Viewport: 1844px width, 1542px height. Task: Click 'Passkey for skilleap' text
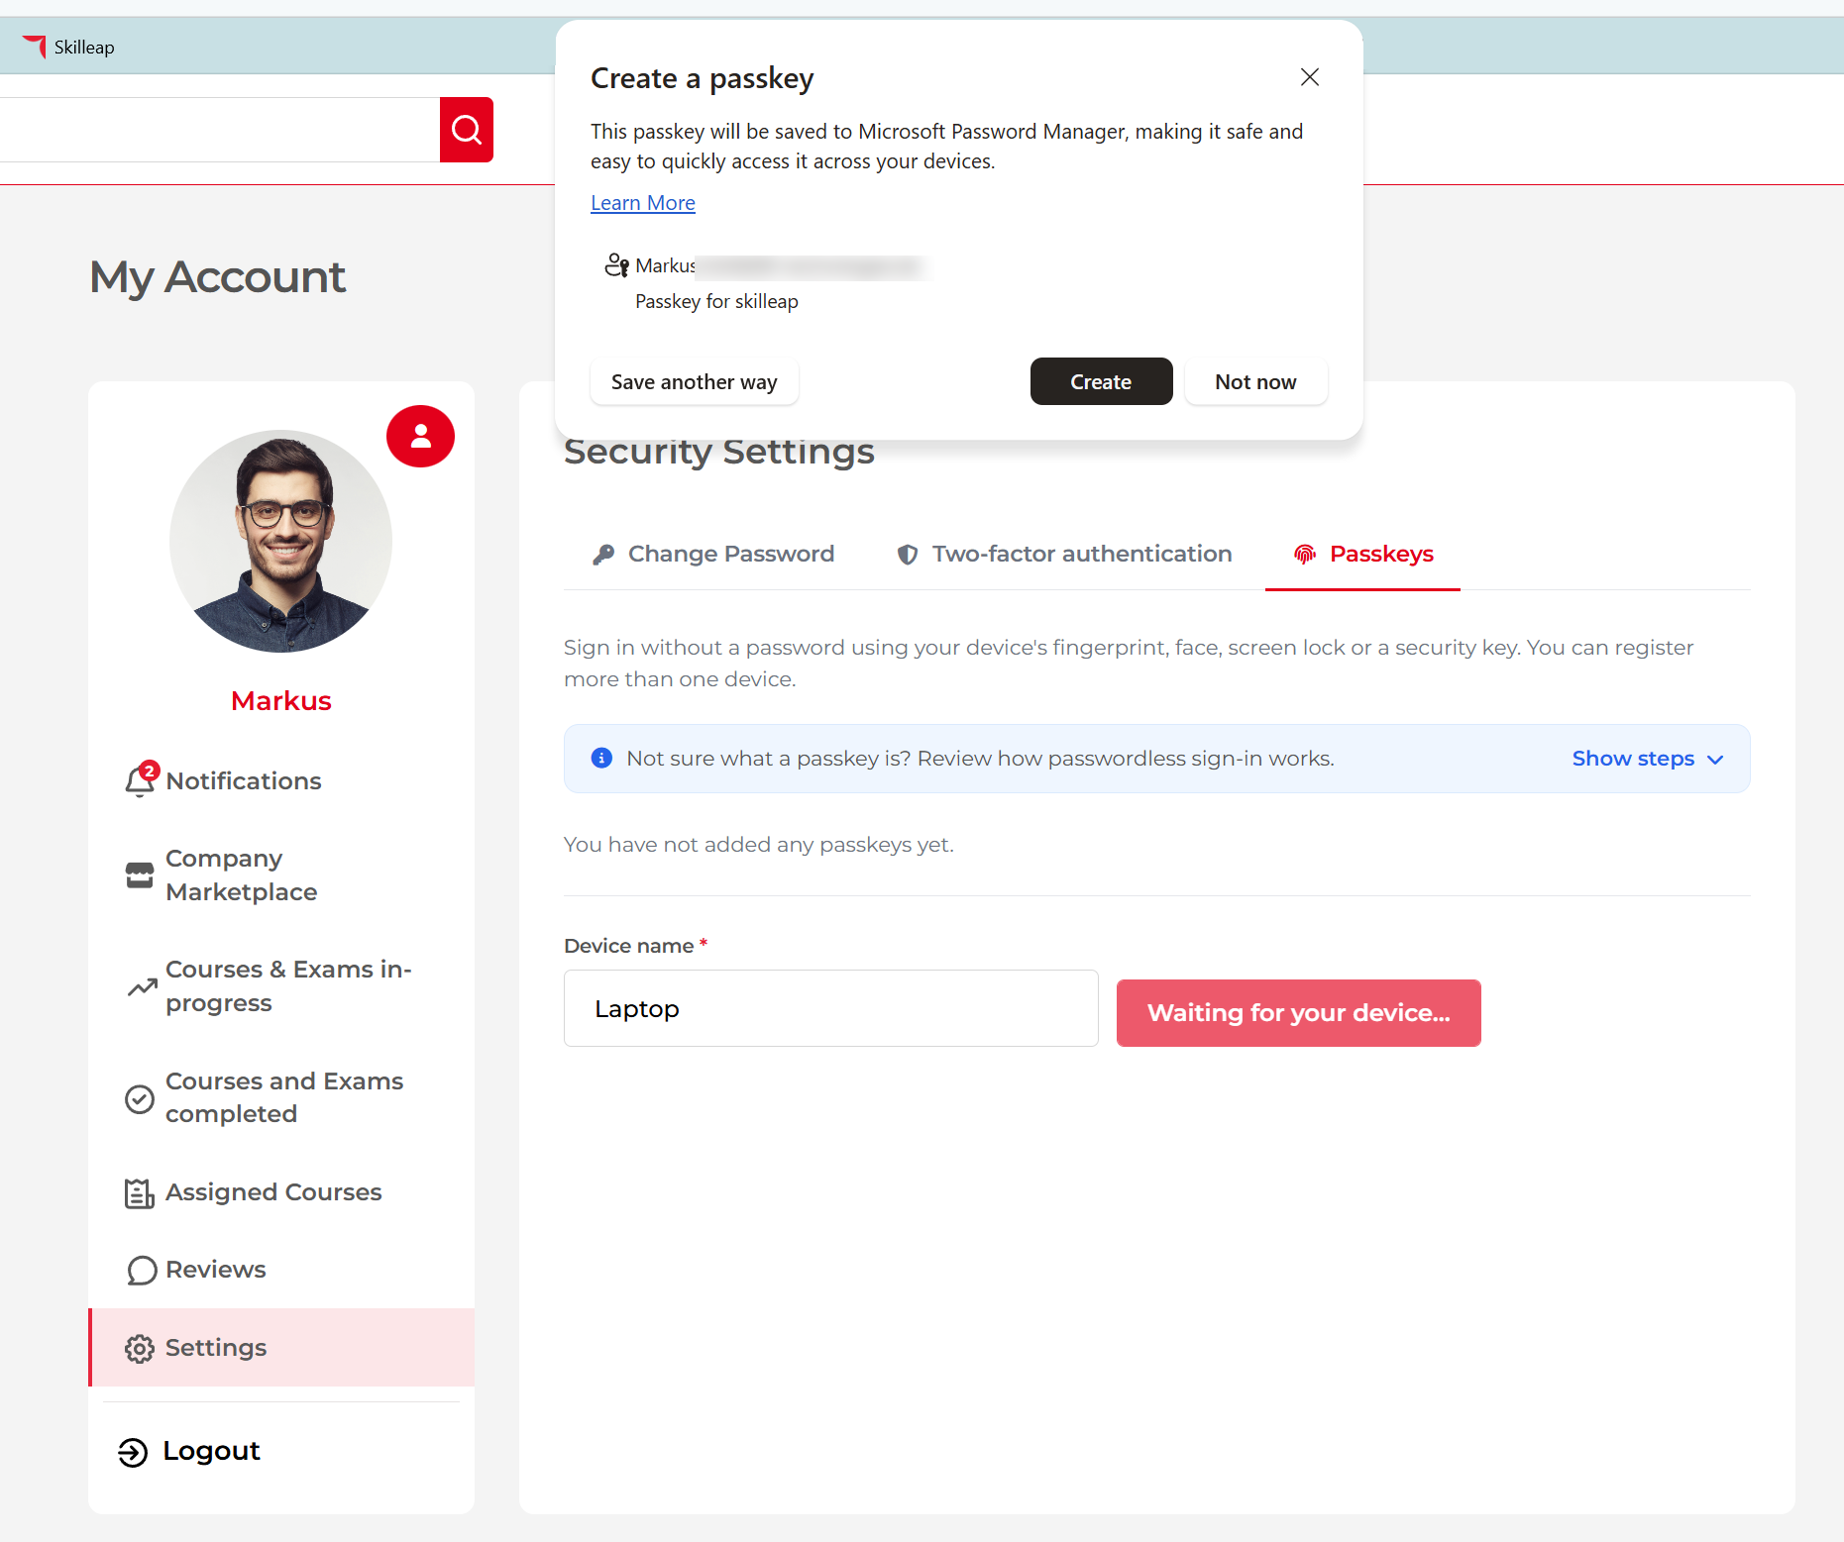point(716,301)
